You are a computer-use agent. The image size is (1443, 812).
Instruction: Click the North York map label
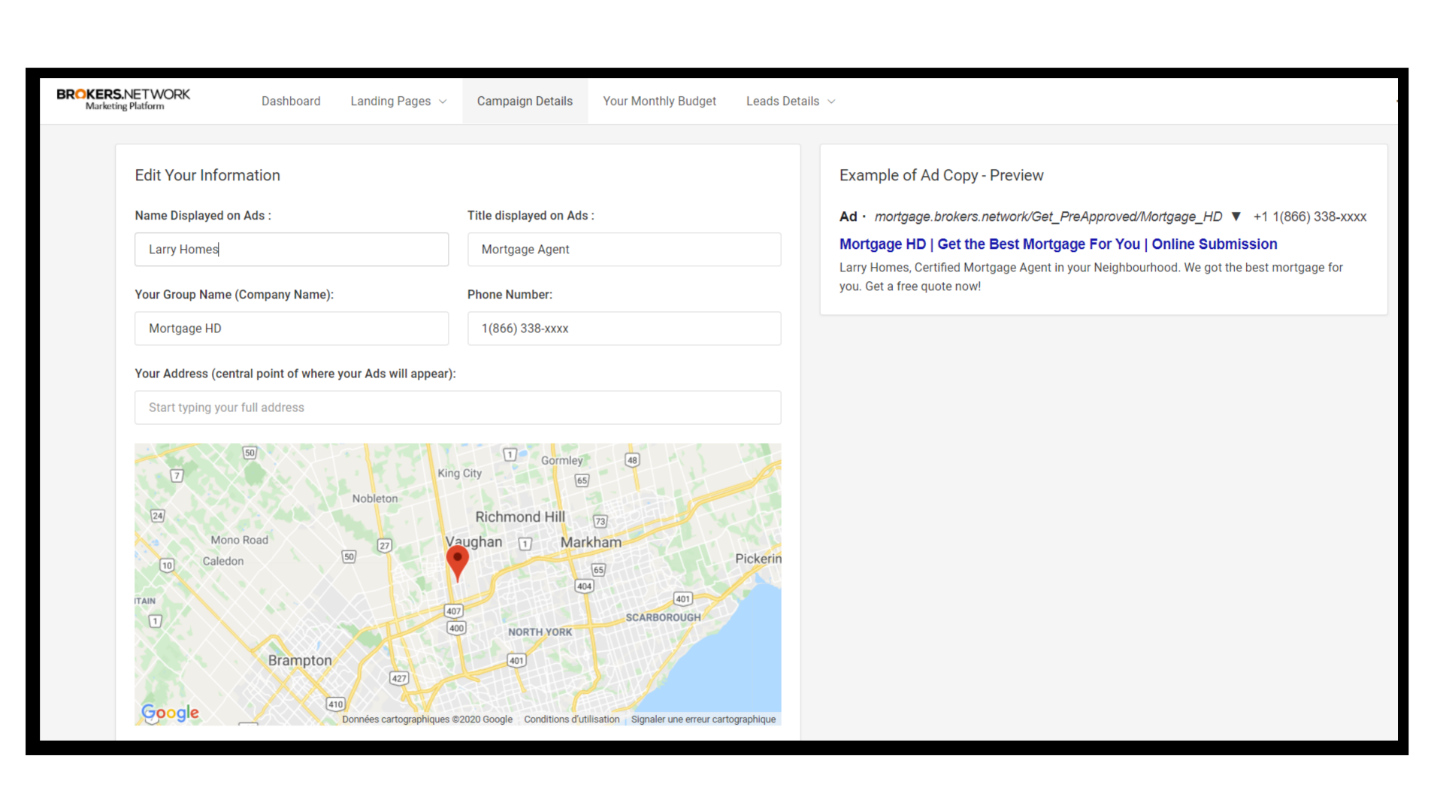pyautogui.click(x=540, y=632)
